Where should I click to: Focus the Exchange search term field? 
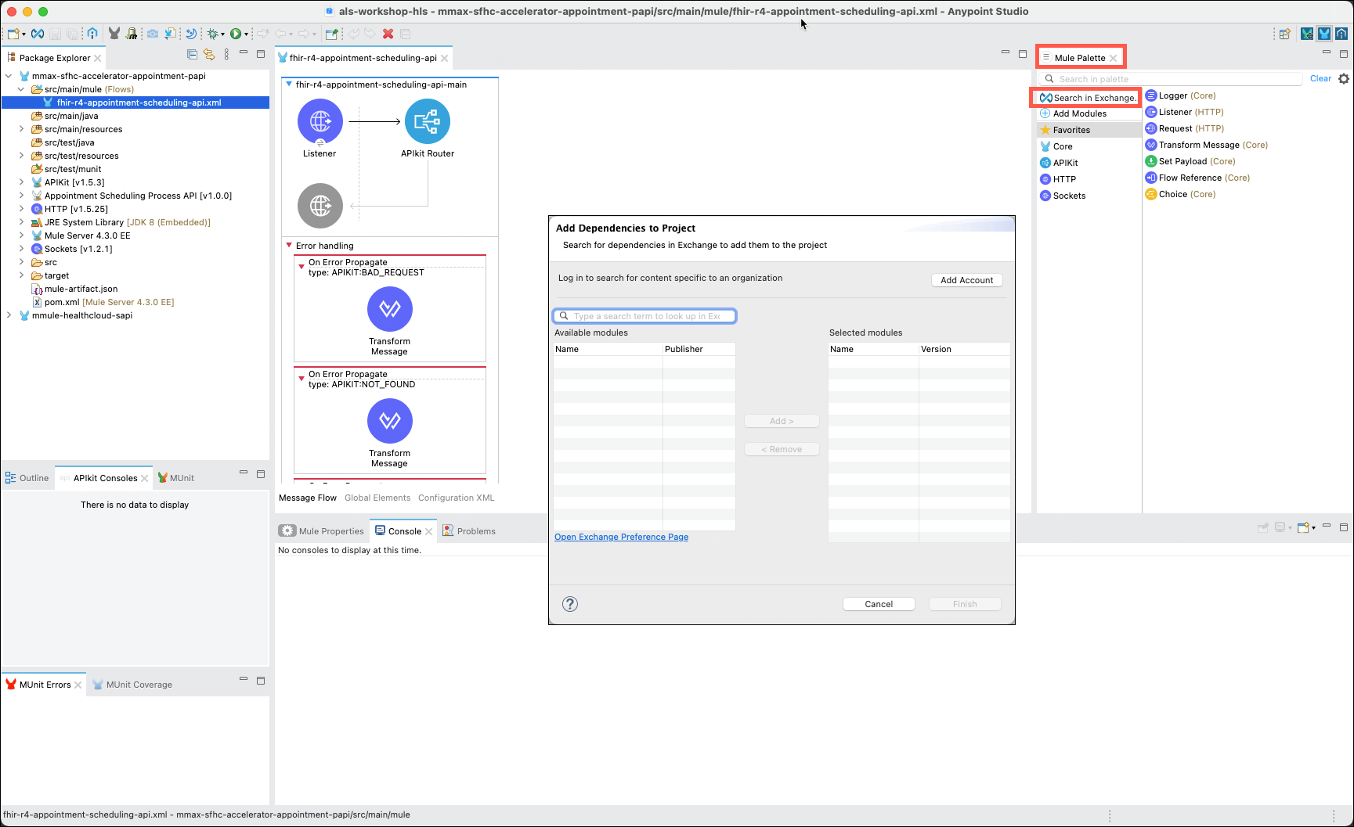pyautogui.click(x=645, y=316)
